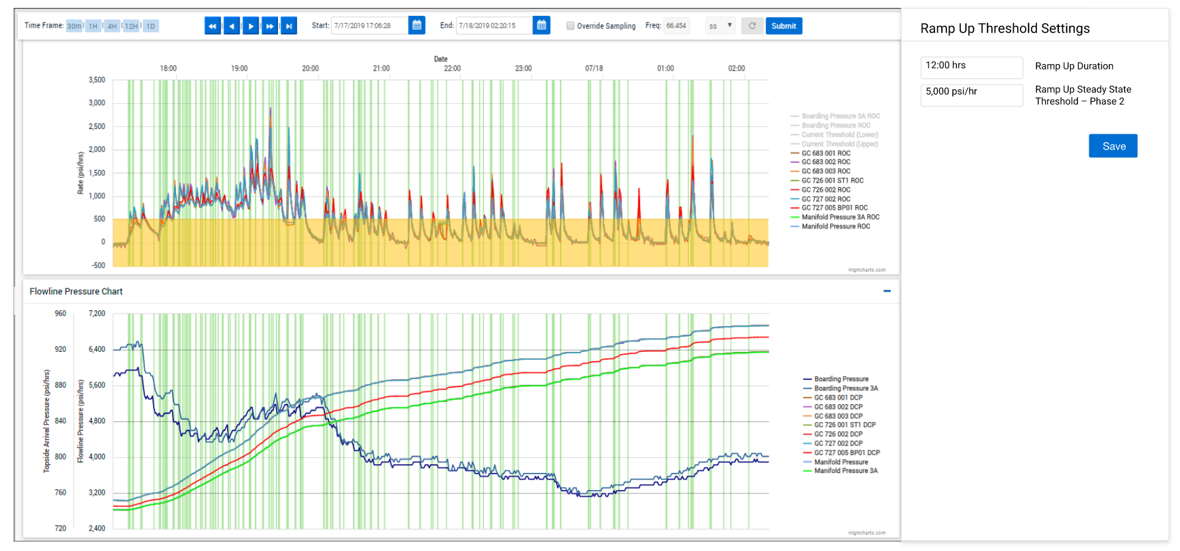The image size is (1180, 551).
Task: Toggle Boarding Pressure 3A ROC legend series
Action: (835, 116)
